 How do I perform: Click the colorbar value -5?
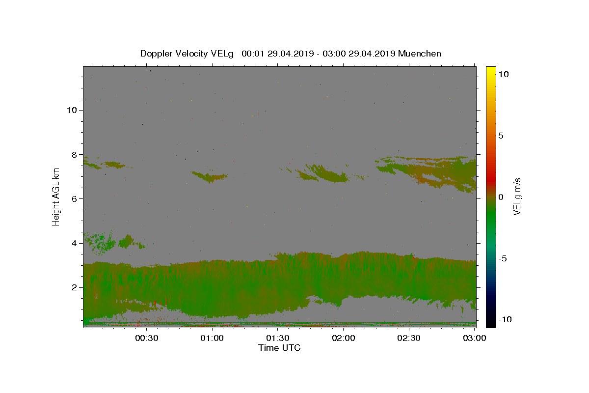pyautogui.click(x=502, y=258)
